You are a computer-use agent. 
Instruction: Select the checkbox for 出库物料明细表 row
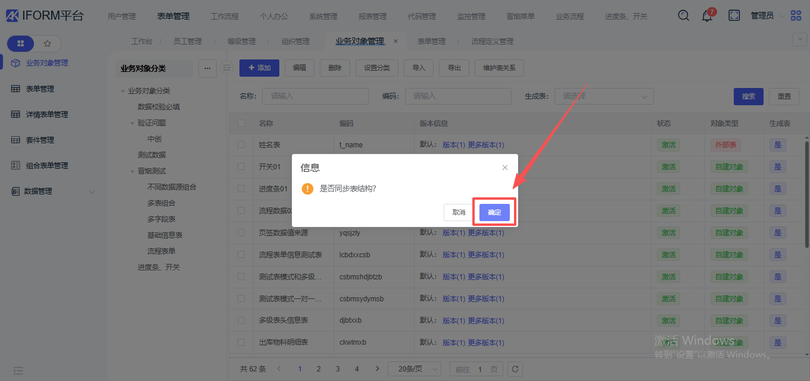pyautogui.click(x=241, y=342)
